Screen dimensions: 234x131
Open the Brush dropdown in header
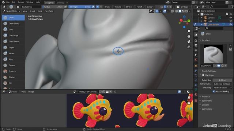point(108,7)
